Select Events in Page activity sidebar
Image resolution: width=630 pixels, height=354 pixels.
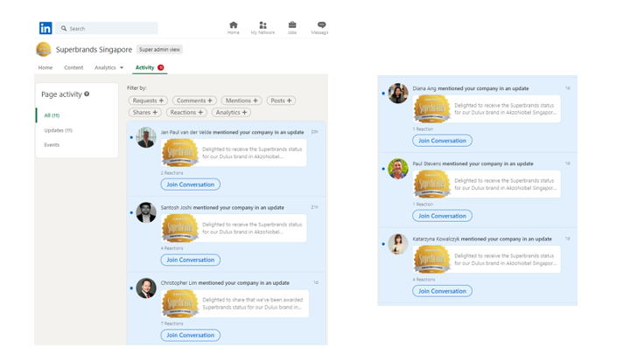click(52, 145)
